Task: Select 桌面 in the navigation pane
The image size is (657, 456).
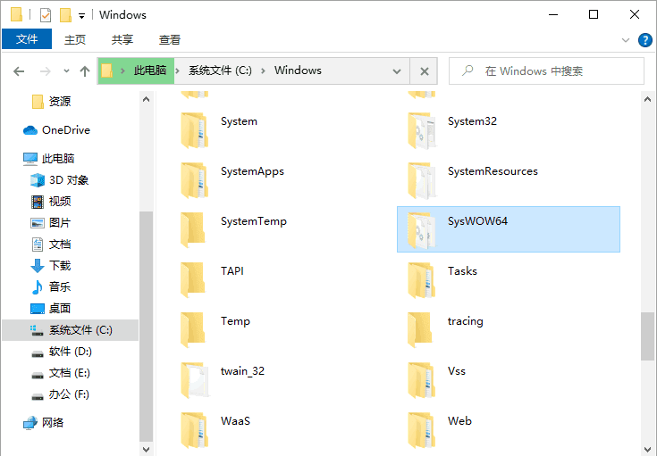Action: click(x=60, y=309)
